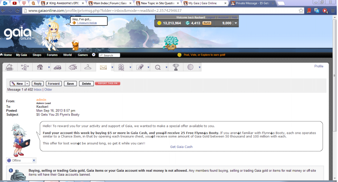Click the Refill Gaia Cash button
This screenshot has height=182, width=338.
207,23
